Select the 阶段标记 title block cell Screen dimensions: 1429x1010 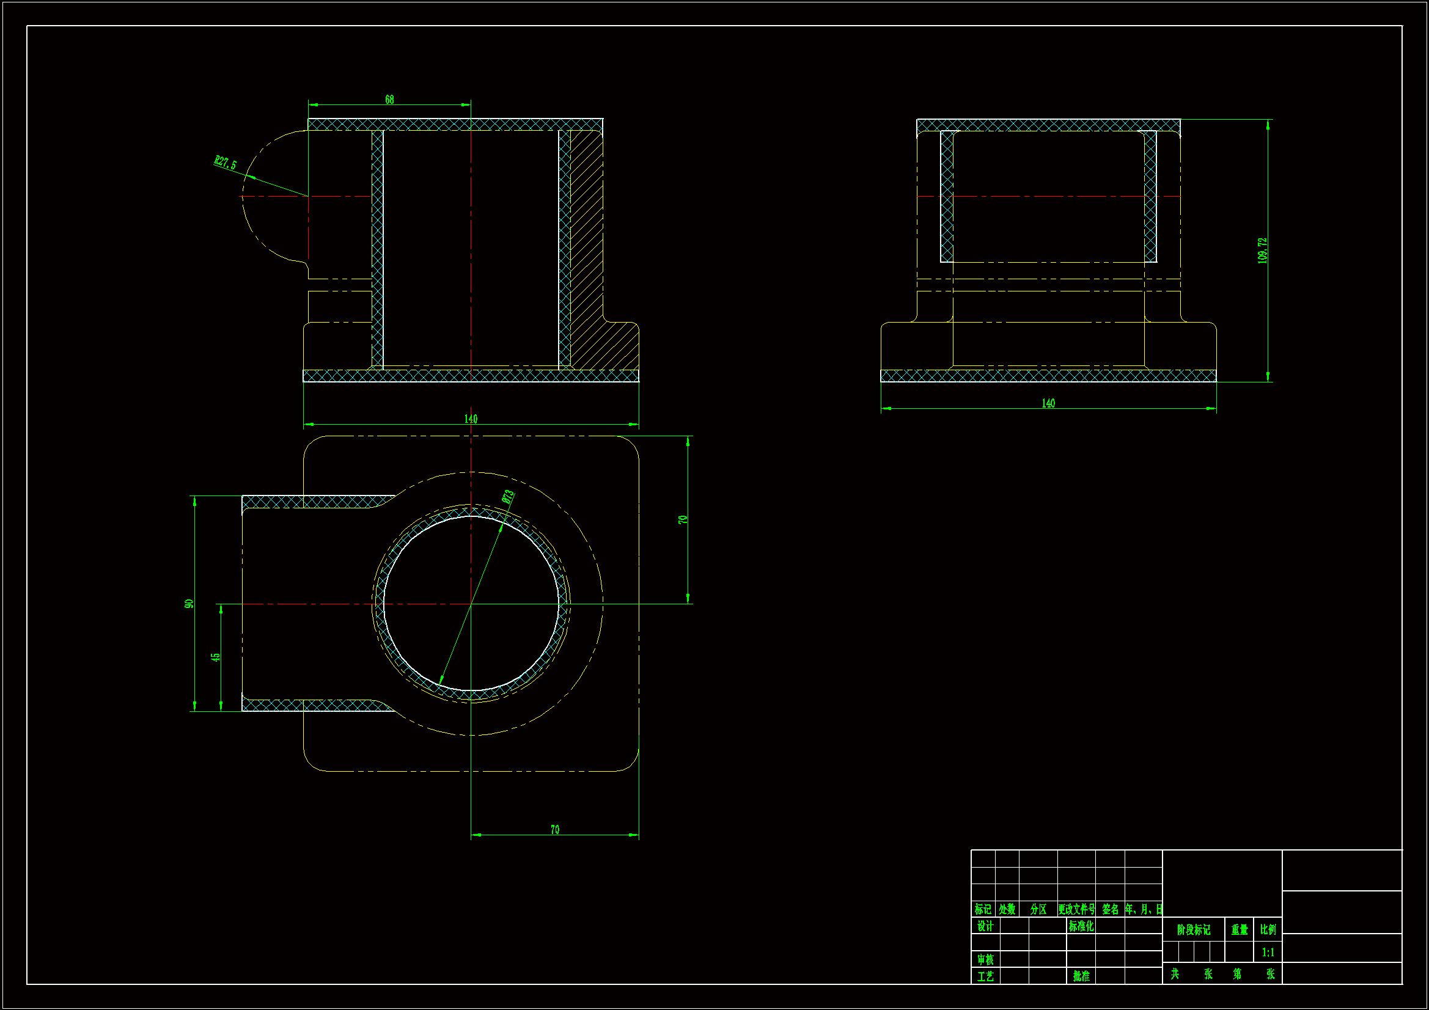pyautogui.click(x=1193, y=930)
